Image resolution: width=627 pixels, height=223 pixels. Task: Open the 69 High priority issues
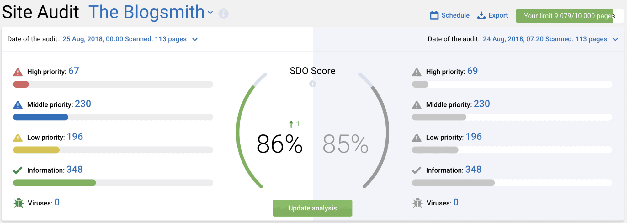(472, 71)
